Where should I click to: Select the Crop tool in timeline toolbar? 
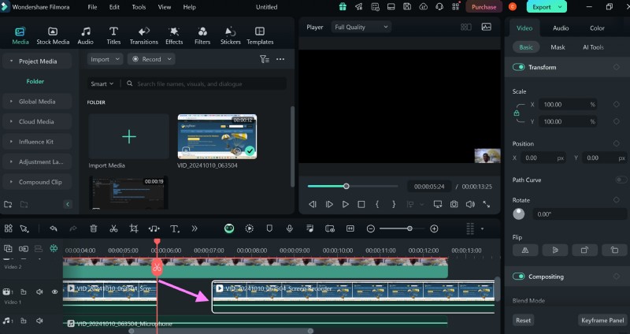coord(134,228)
